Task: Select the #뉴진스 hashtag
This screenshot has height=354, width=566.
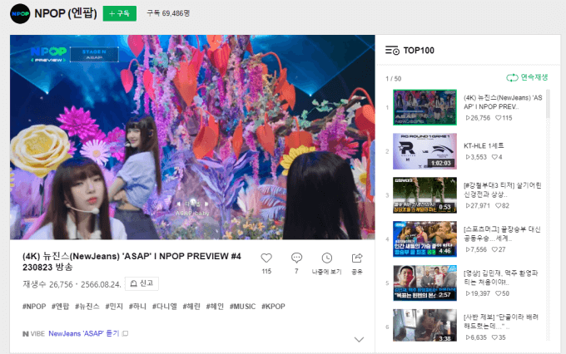Action: (87, 307)
